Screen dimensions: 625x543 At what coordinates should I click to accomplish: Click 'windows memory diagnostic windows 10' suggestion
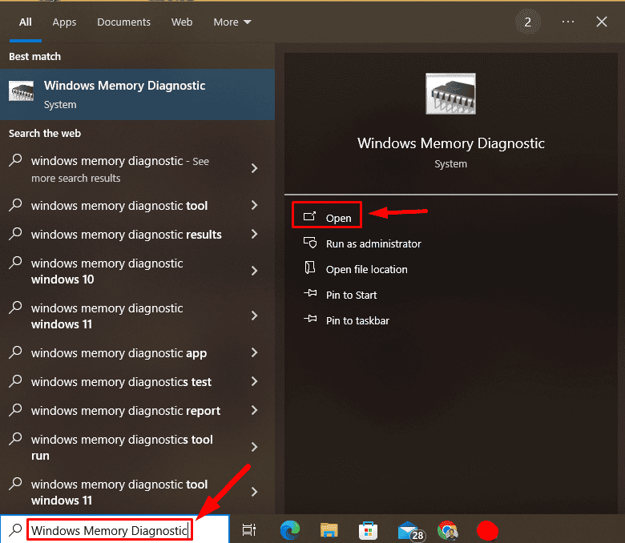[x=107, y=271]
